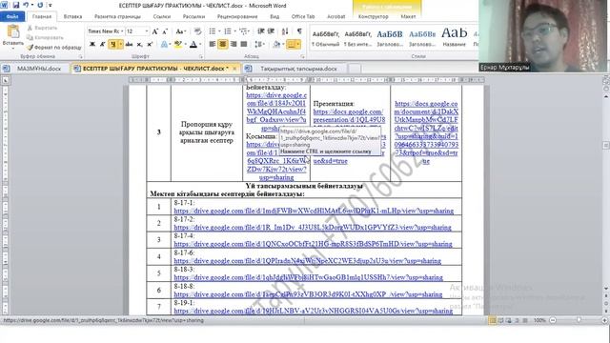Apply superscript formatting

[x=150, y=45]
